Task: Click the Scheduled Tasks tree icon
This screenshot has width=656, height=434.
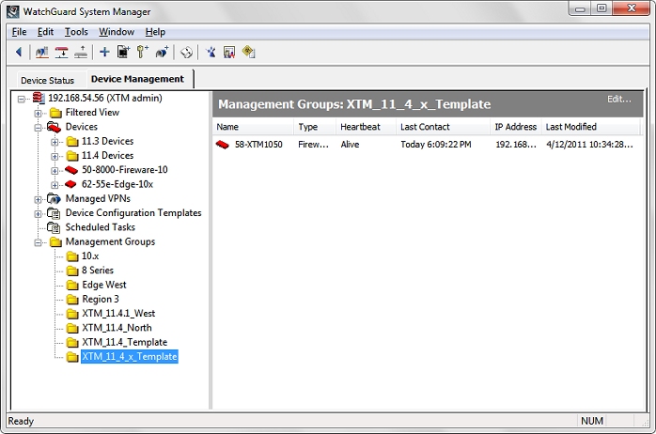Action: pos(55,227)
